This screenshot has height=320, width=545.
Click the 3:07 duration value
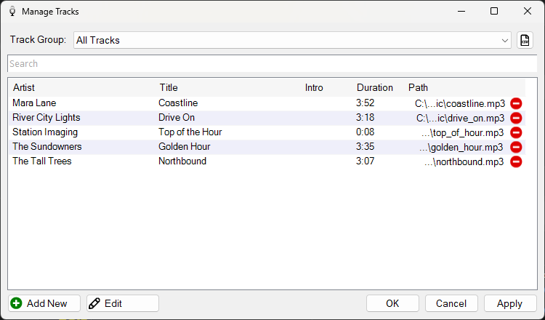pos(366,161)
